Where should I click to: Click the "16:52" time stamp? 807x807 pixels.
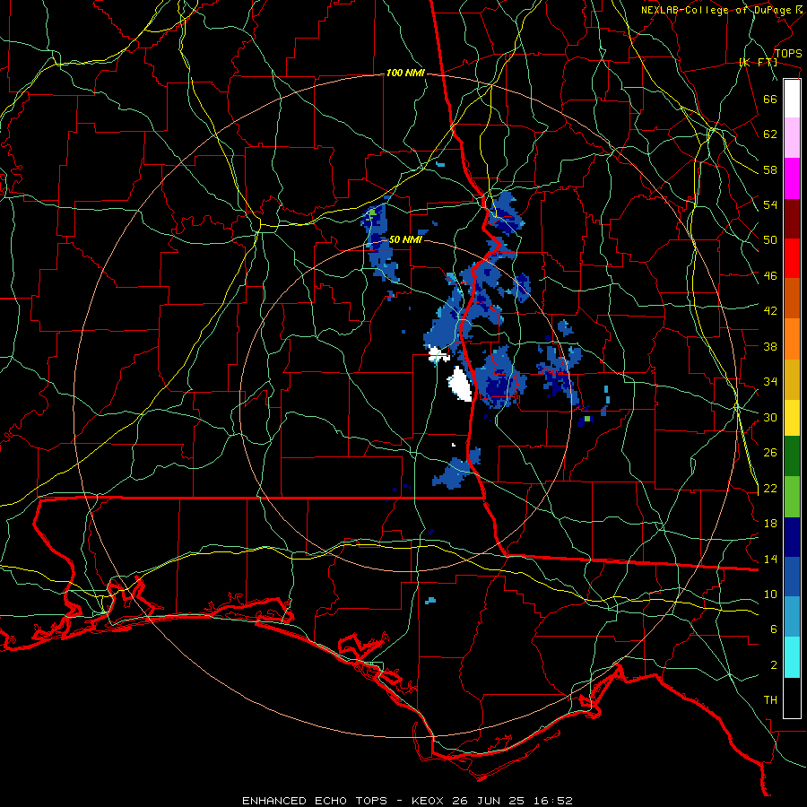click(x=555, y=801)
